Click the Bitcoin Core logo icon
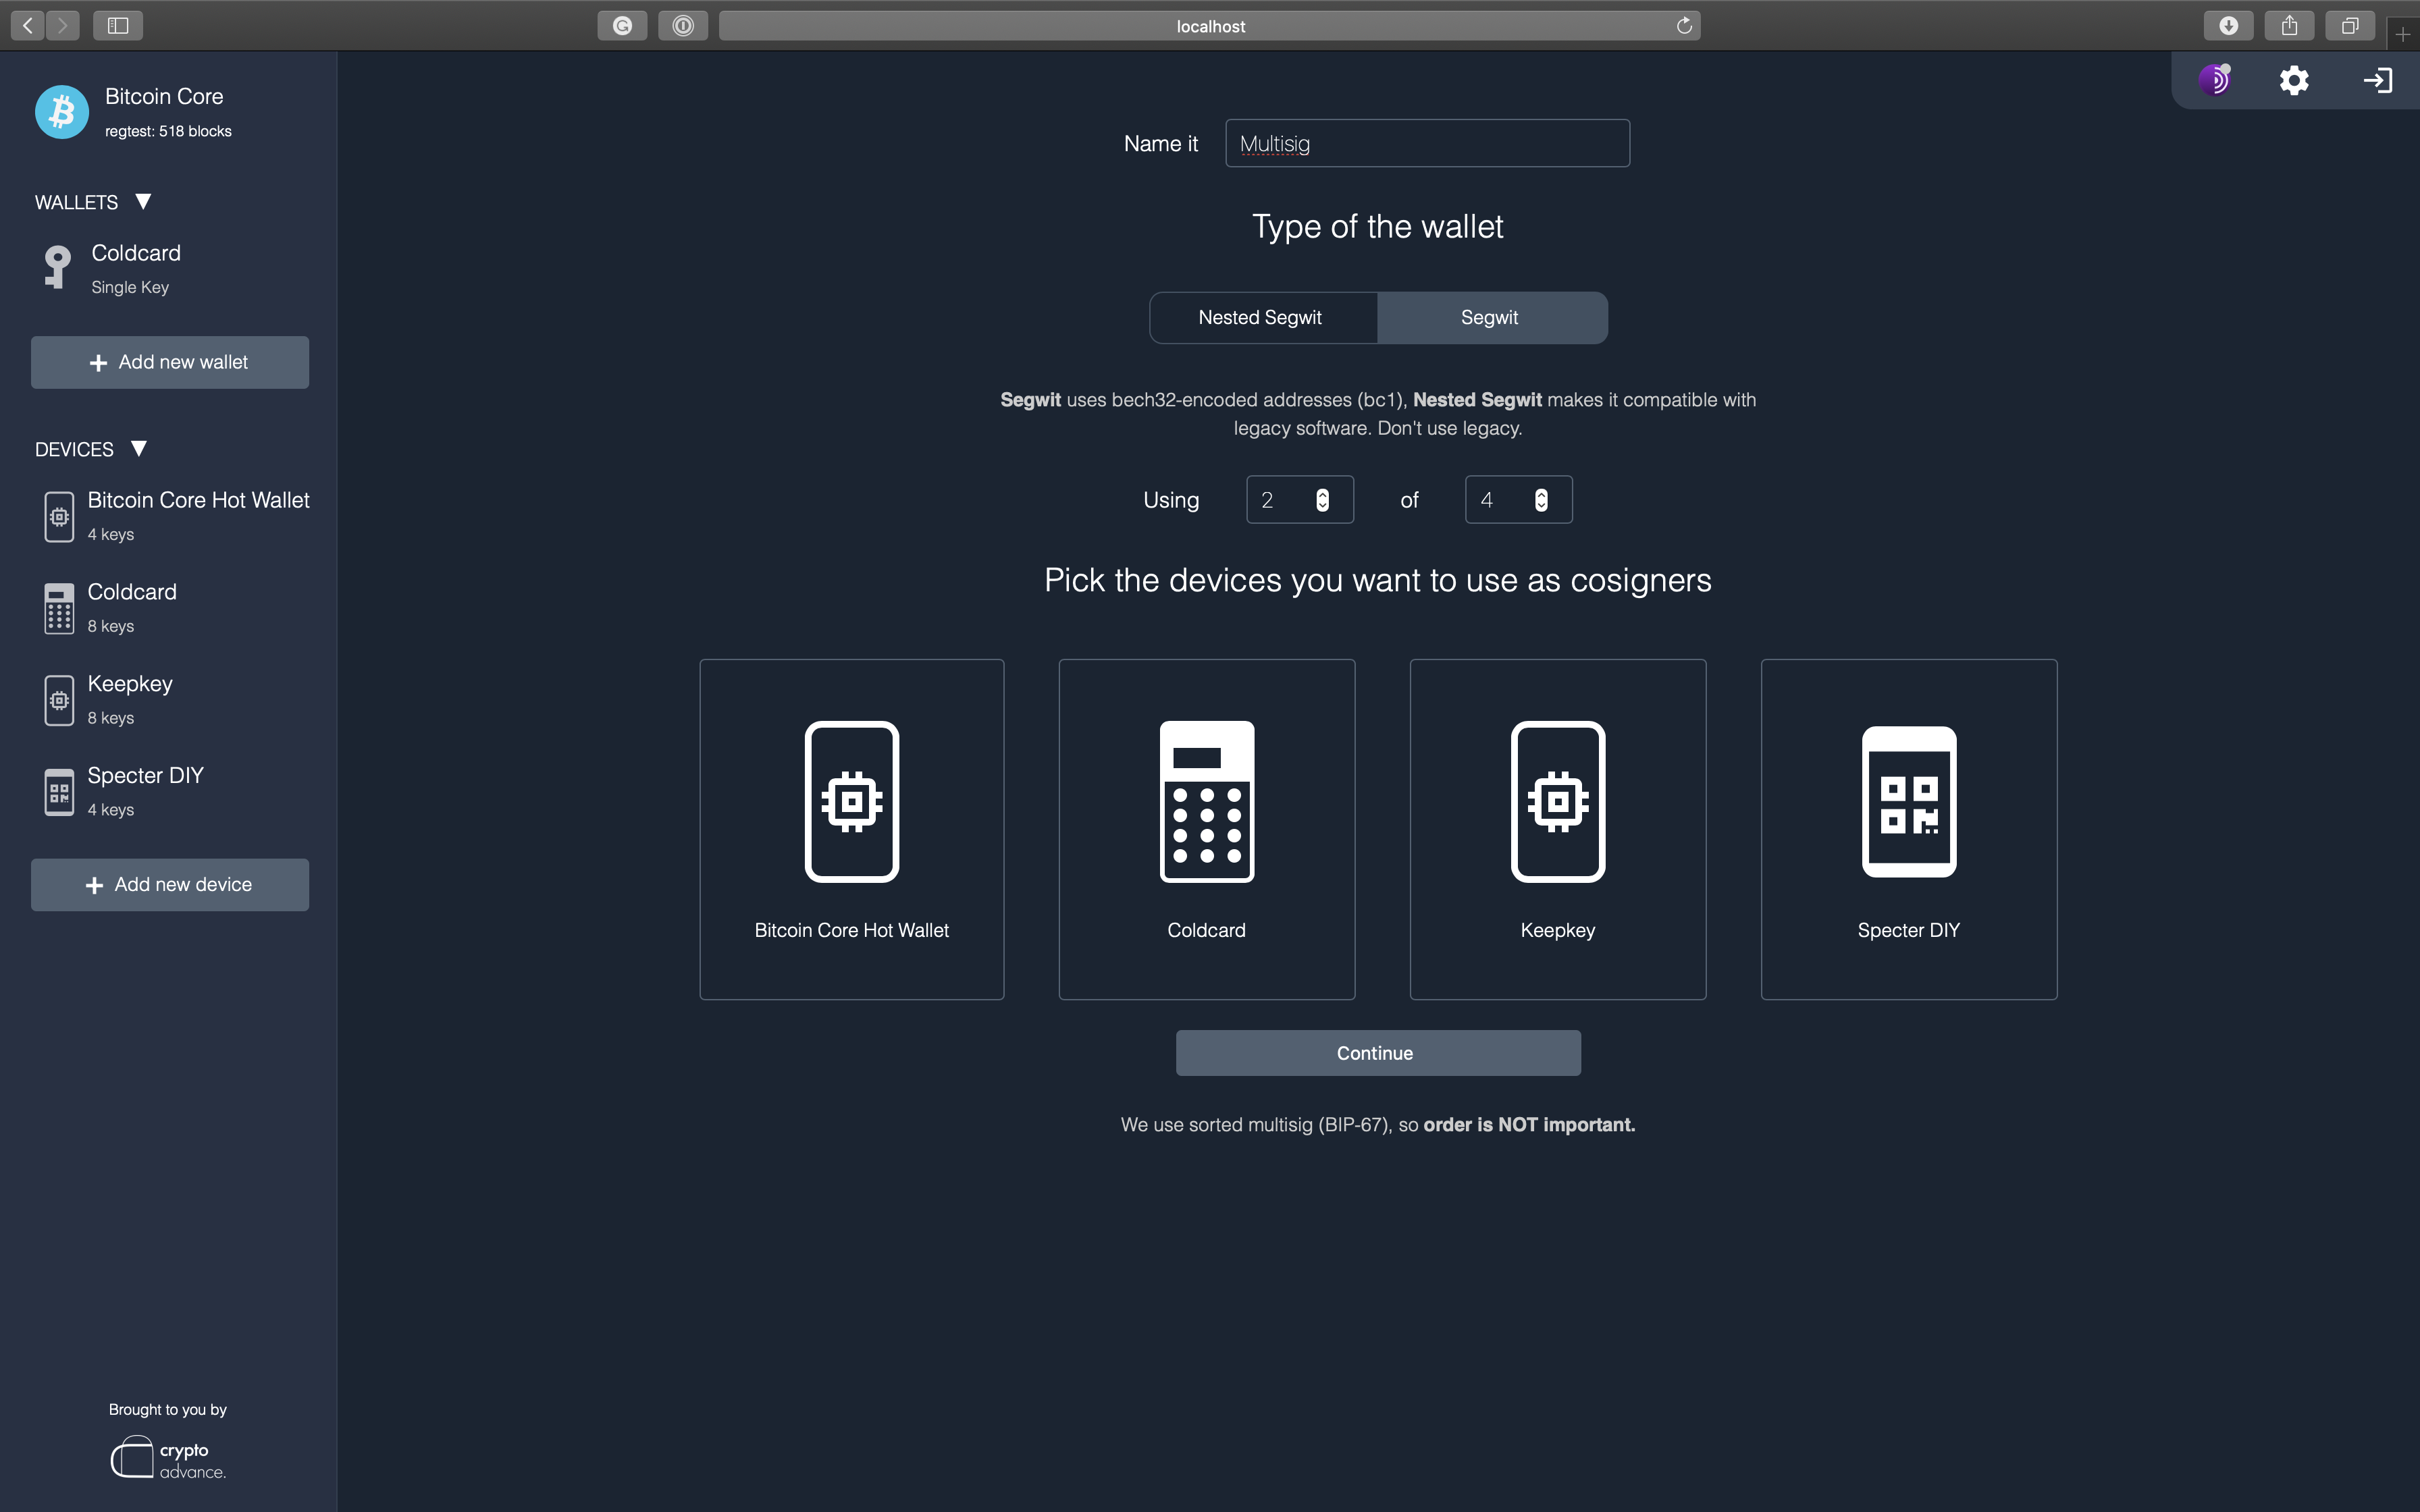The image size is (2420, 1512). point(62,112)
